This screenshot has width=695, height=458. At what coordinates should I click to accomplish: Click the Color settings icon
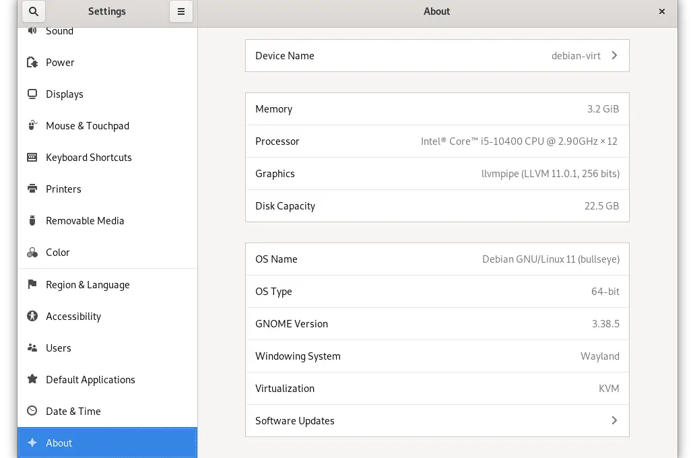(x=32, y=253)
